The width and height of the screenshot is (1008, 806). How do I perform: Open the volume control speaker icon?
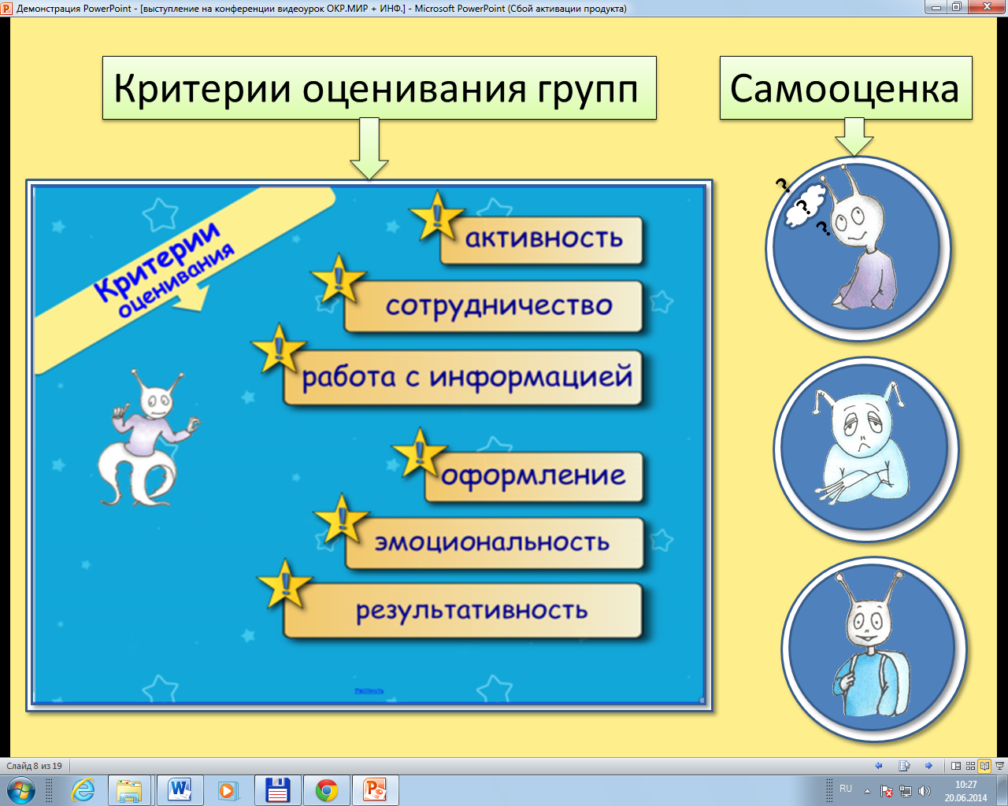924,791
